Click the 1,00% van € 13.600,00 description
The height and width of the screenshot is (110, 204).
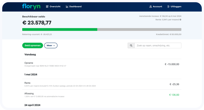pos(44,97)
